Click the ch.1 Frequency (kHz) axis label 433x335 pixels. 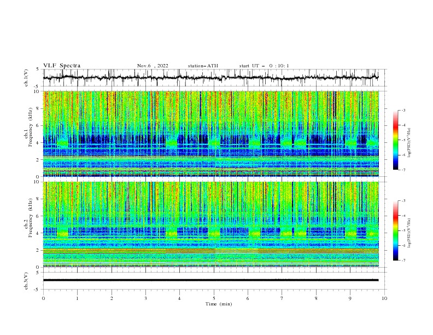click(x=29, y=127)
